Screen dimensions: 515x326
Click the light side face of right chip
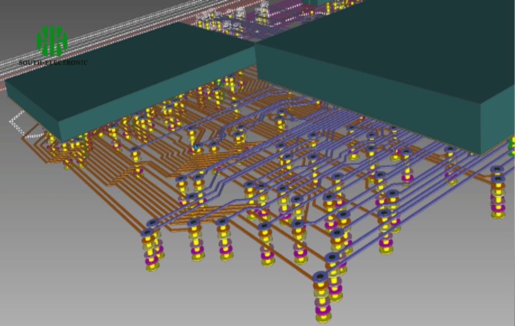coord(498,121)
